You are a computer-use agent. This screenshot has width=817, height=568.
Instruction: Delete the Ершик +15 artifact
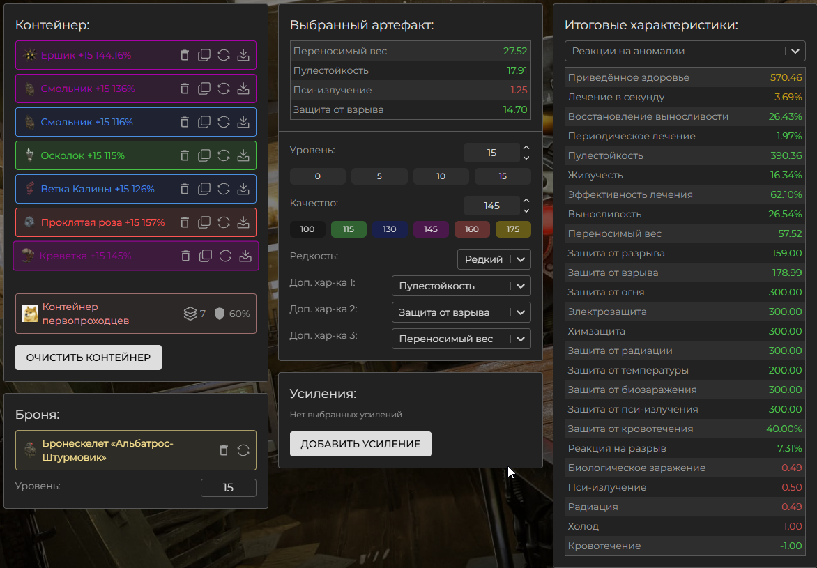coord(185,55)
